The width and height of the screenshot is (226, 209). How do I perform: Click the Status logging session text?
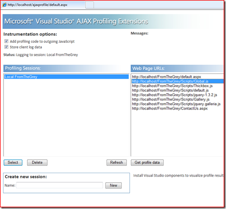click(41, 55)
